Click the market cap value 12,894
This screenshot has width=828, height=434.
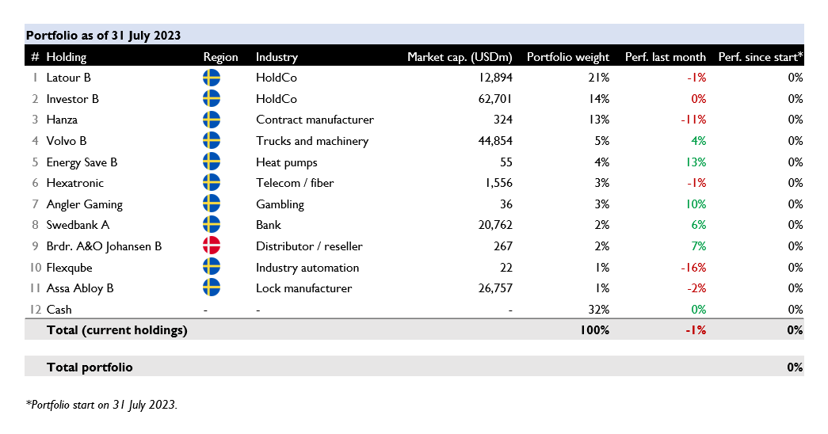495,78
